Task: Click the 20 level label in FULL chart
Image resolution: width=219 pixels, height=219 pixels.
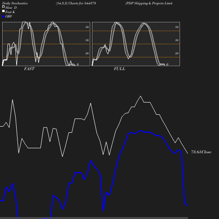Action: 177,53
